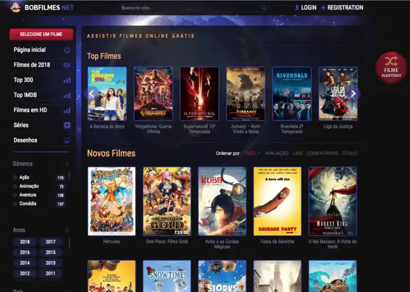
Task: Sort new films by AVALIAÇÃO
Action: pos(277,153)
